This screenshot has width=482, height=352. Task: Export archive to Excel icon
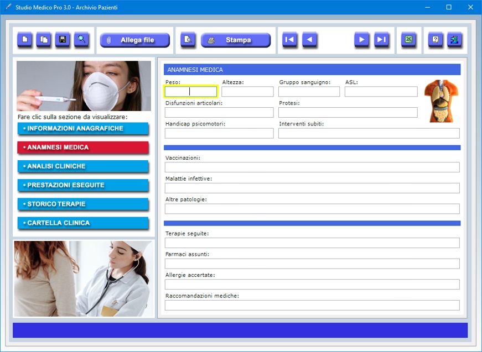click(x=409, y=40)
